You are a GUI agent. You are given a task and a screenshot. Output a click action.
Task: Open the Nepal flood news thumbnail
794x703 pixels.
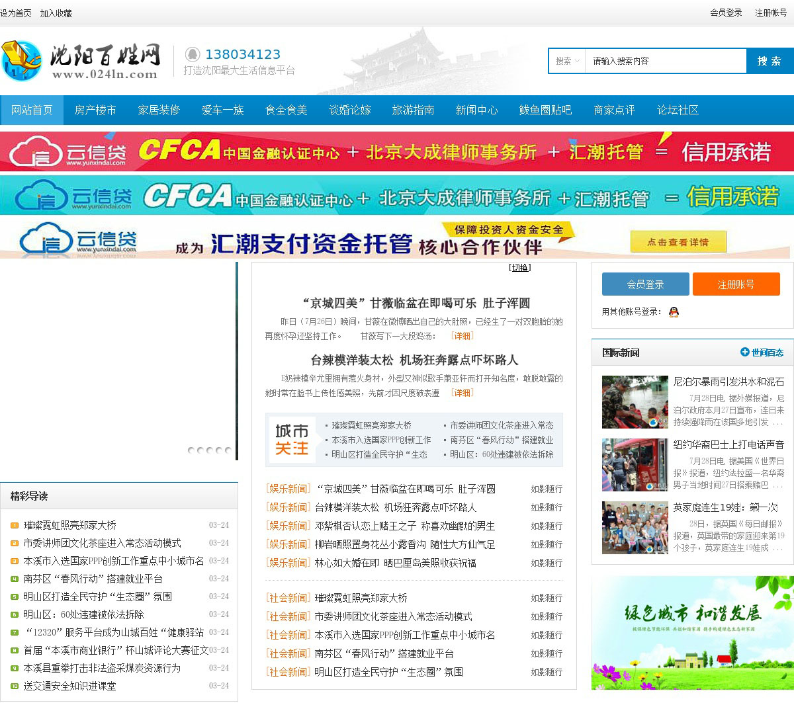tap(635, 402)
